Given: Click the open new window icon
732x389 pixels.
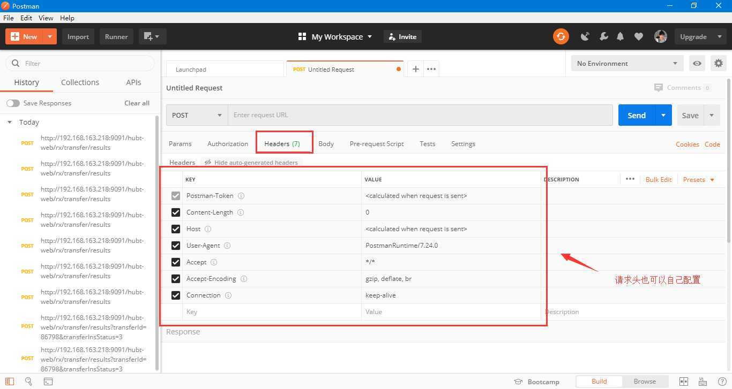Looking at the screenshot, I should point(153,36).
